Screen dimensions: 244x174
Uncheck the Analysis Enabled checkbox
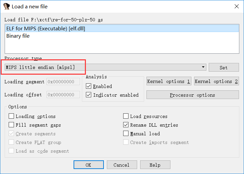tap(89, 86)
